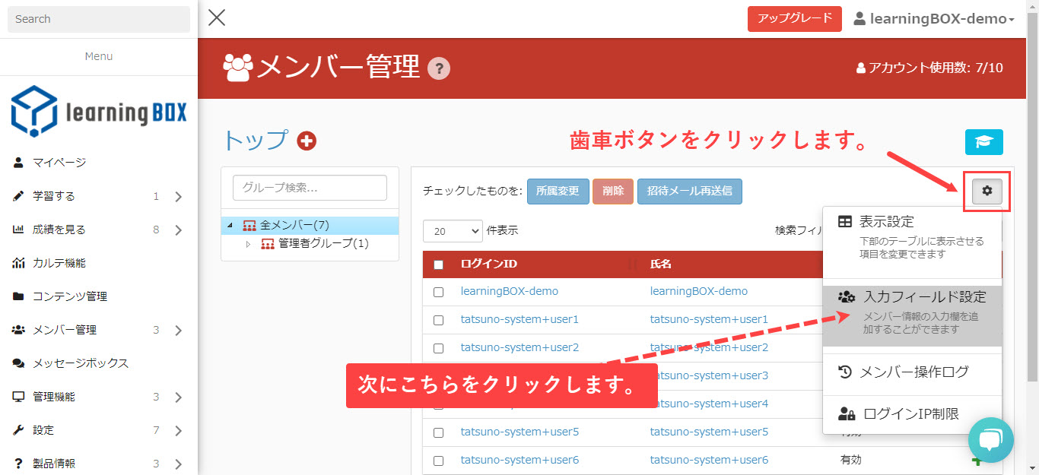Click the アップグレード button
Screen dimensions: 1039x475
[794, 19]
